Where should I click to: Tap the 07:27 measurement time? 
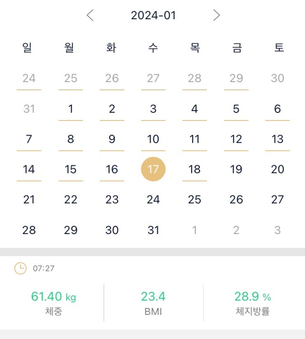point(44,269)
